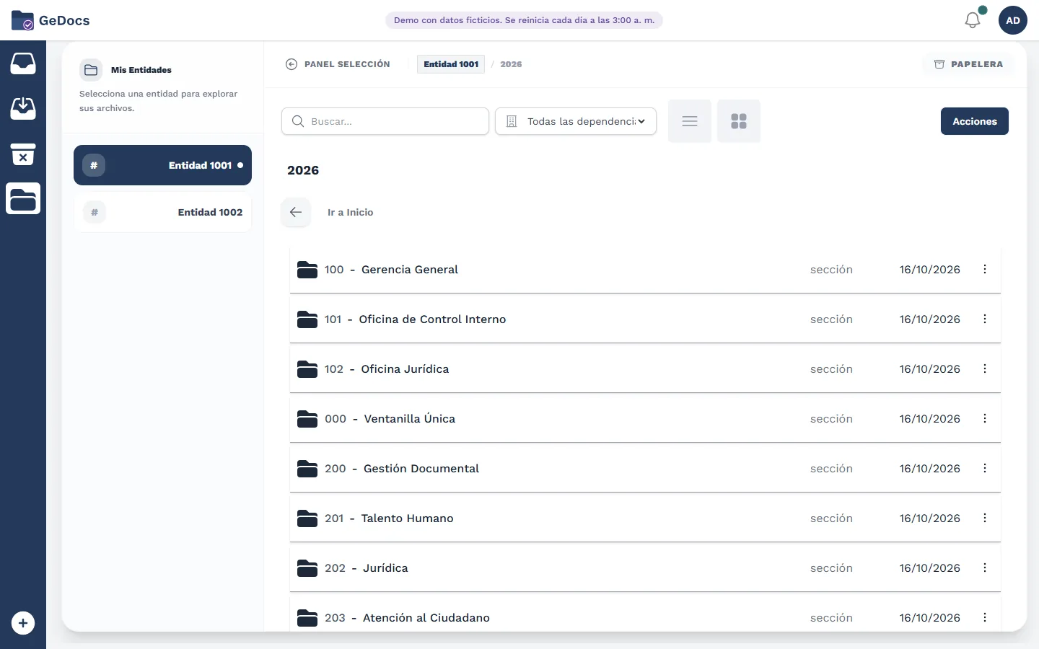Open folder 101 - Oficina de Control Interno
This screenshot has width=1039, height=649.
645,319
